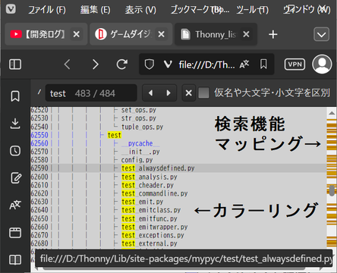Screen dimensions: 337x273
Task: Open test_exceptions.py entry
Action: [x=153, y=235]
